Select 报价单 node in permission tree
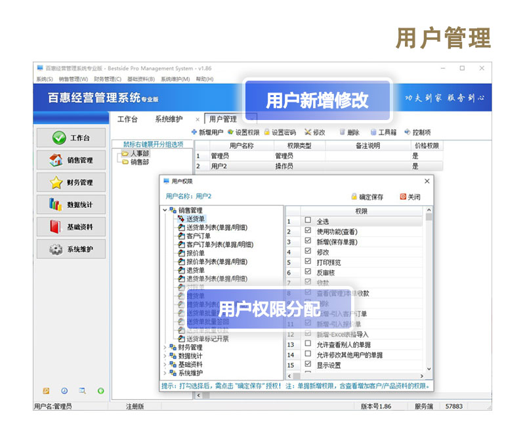This screenshot has width=525, height=446. 192,253
